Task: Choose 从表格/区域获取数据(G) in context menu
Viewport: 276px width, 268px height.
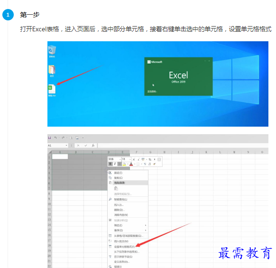Action: [x=128, y=236]
